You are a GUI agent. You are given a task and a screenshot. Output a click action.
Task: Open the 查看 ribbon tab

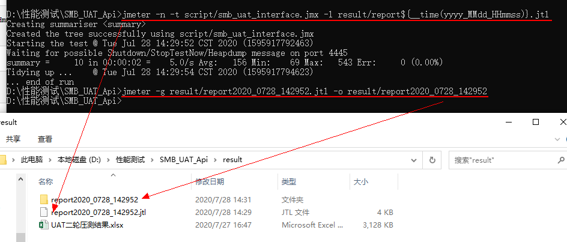tap(45, 139)
